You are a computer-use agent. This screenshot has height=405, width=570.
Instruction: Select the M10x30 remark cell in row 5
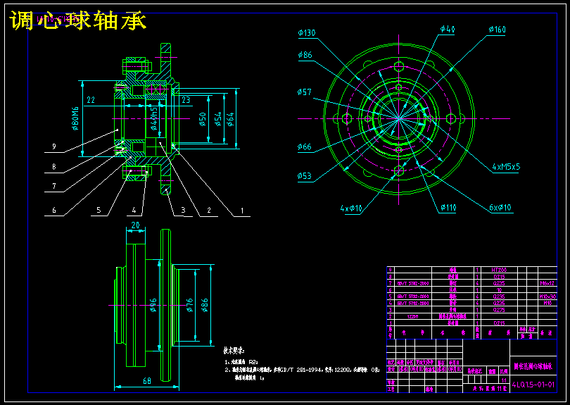coord(547,297)
